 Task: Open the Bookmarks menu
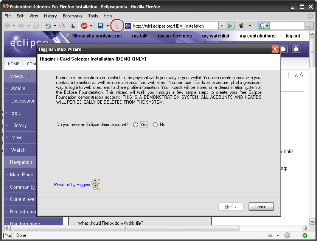pyautogui.click(x=72, y=16)
